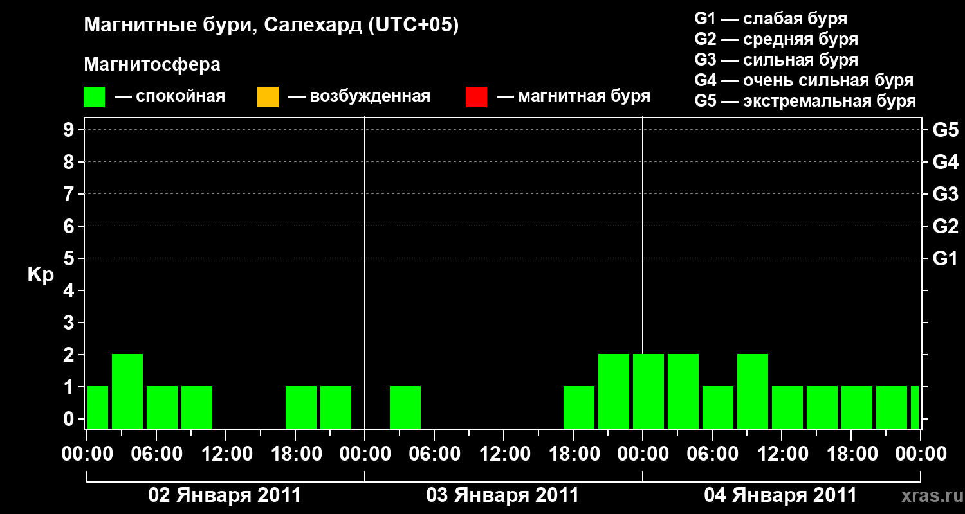This screenshot has height=514, width=965.
Task: Click the 06:00 tick label above 03 Января
Action: pos(434,454)
